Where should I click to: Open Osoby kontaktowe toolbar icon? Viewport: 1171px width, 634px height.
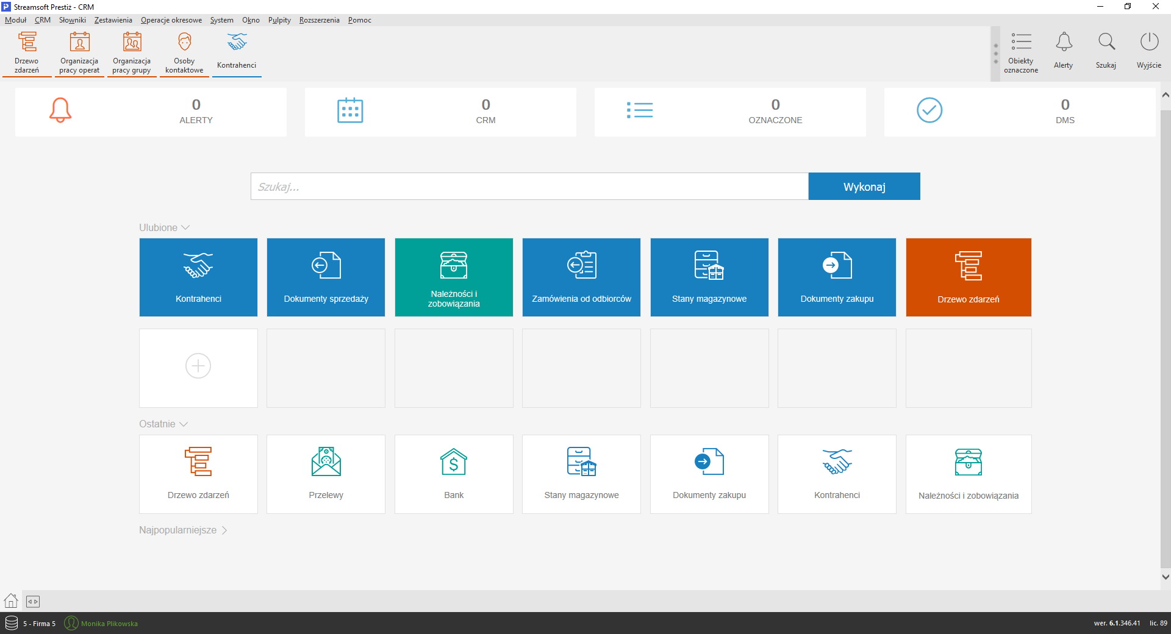[x=184, y=52]
